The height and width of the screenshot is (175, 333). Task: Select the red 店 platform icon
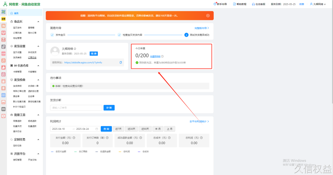point(3,74)
